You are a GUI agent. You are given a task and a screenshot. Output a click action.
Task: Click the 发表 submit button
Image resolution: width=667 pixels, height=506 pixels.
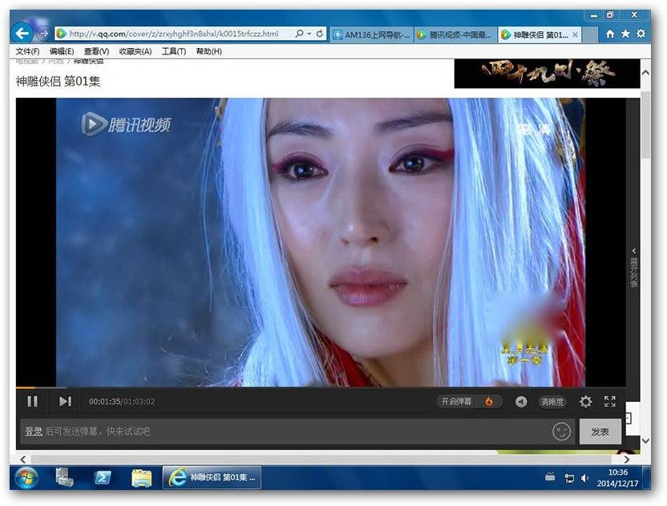click(x=600, y=432)
